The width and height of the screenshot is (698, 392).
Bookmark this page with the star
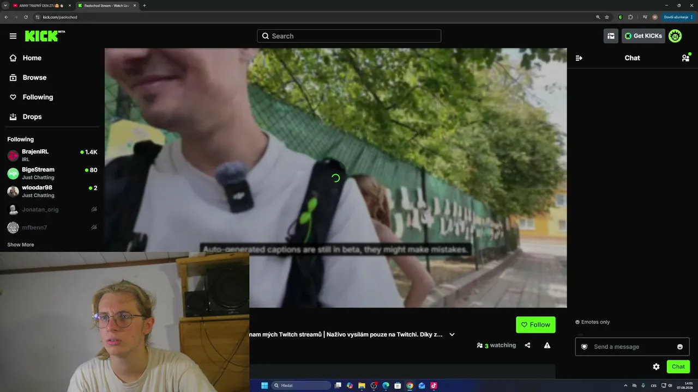607,17
